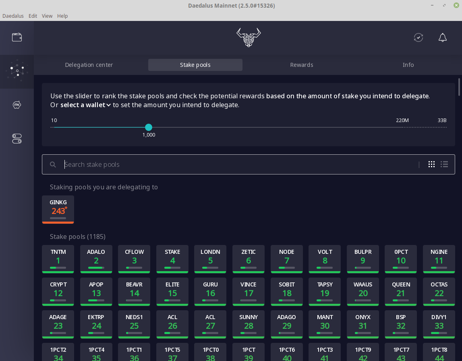Go to the Info tab
This screenshot has width=462, height=361.
coord(408,65)
